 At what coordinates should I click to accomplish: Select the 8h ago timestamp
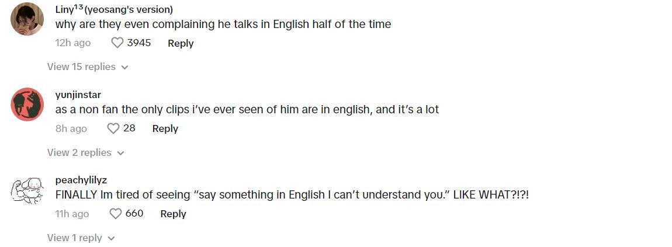71,128
